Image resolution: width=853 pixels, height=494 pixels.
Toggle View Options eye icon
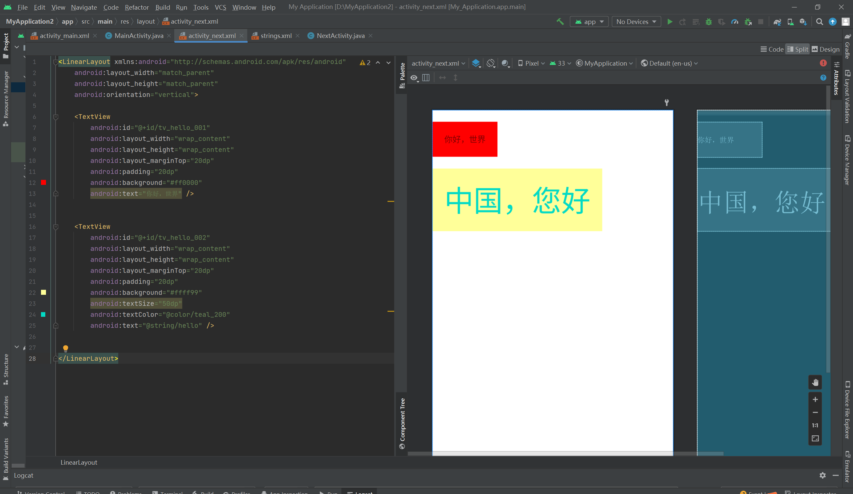(x=414, y=78)
